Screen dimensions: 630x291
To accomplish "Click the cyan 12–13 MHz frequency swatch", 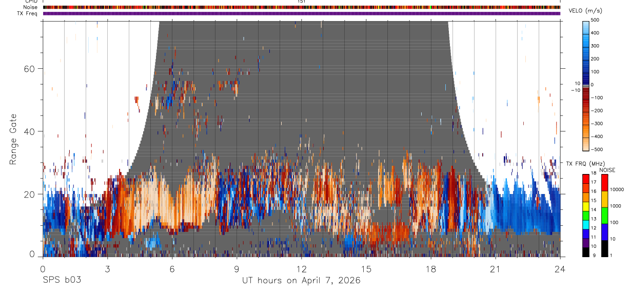I will [585, 225].
